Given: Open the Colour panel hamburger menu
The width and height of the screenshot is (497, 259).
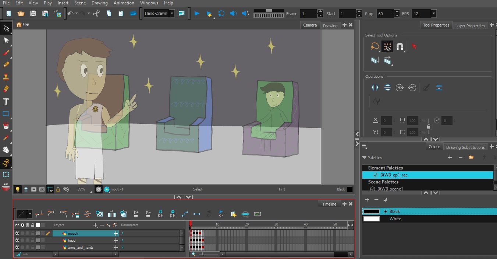Looking at the screenshot, I should coord(364,146).
